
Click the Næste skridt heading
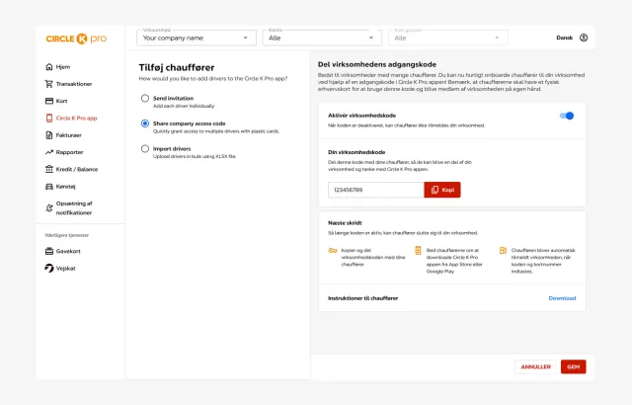[345, 223]
